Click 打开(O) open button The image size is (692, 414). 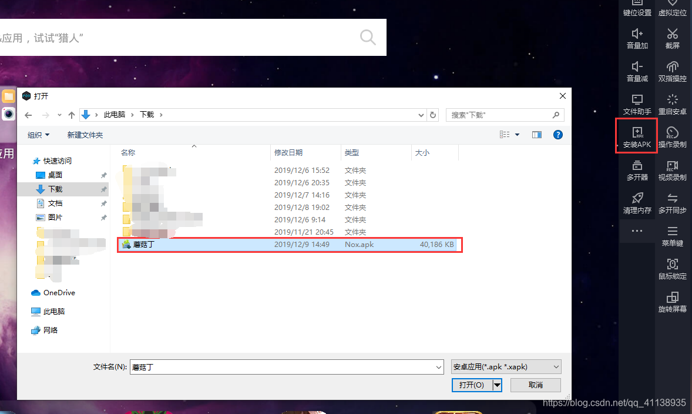coord(472,385)
